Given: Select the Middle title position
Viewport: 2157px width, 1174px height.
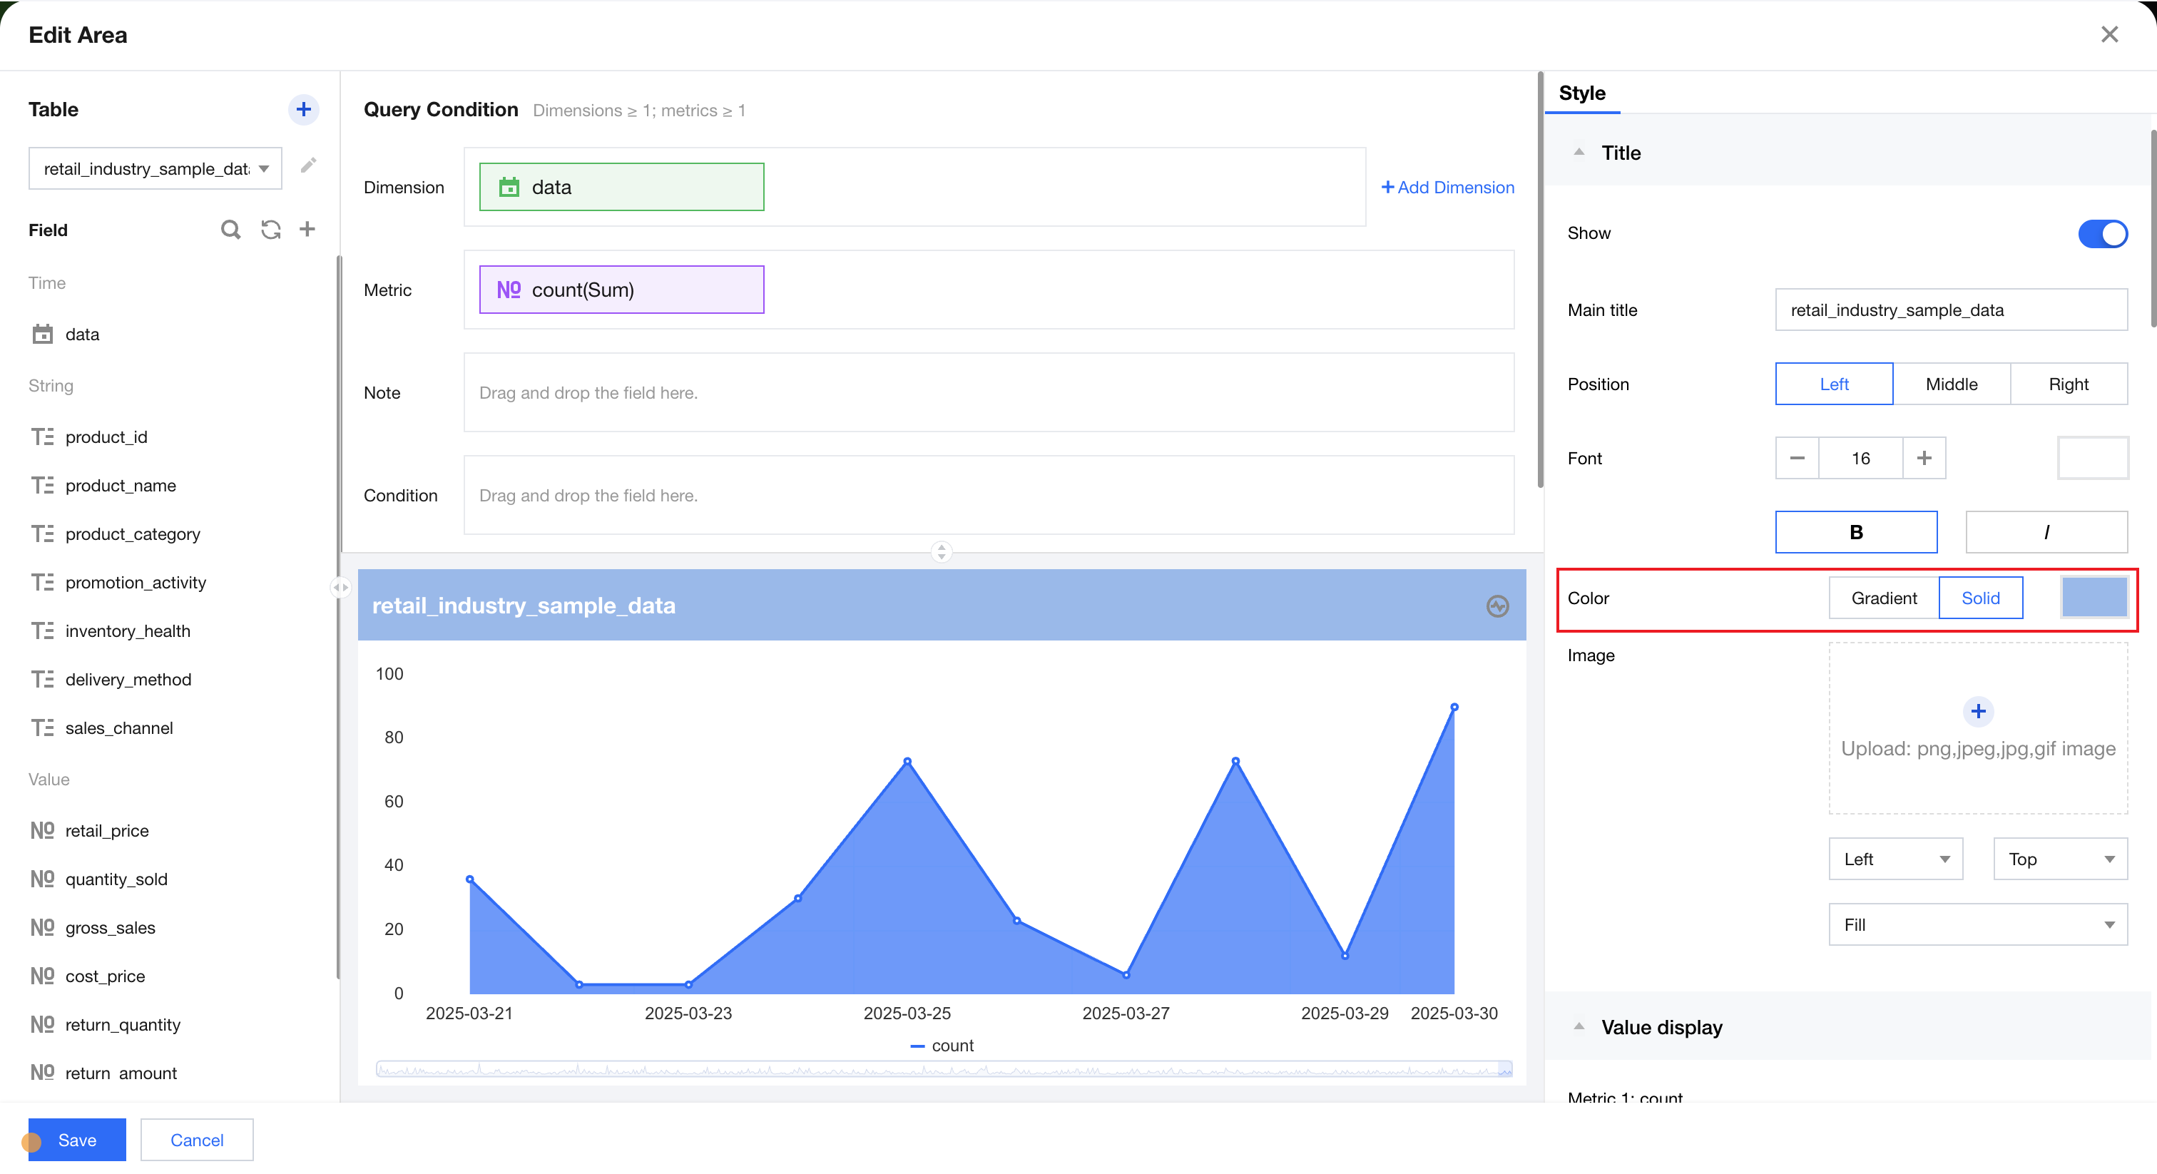Looking at the screenshot, I should [1951, 384].
